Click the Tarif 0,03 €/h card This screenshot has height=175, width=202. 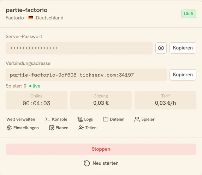point(165,100)
